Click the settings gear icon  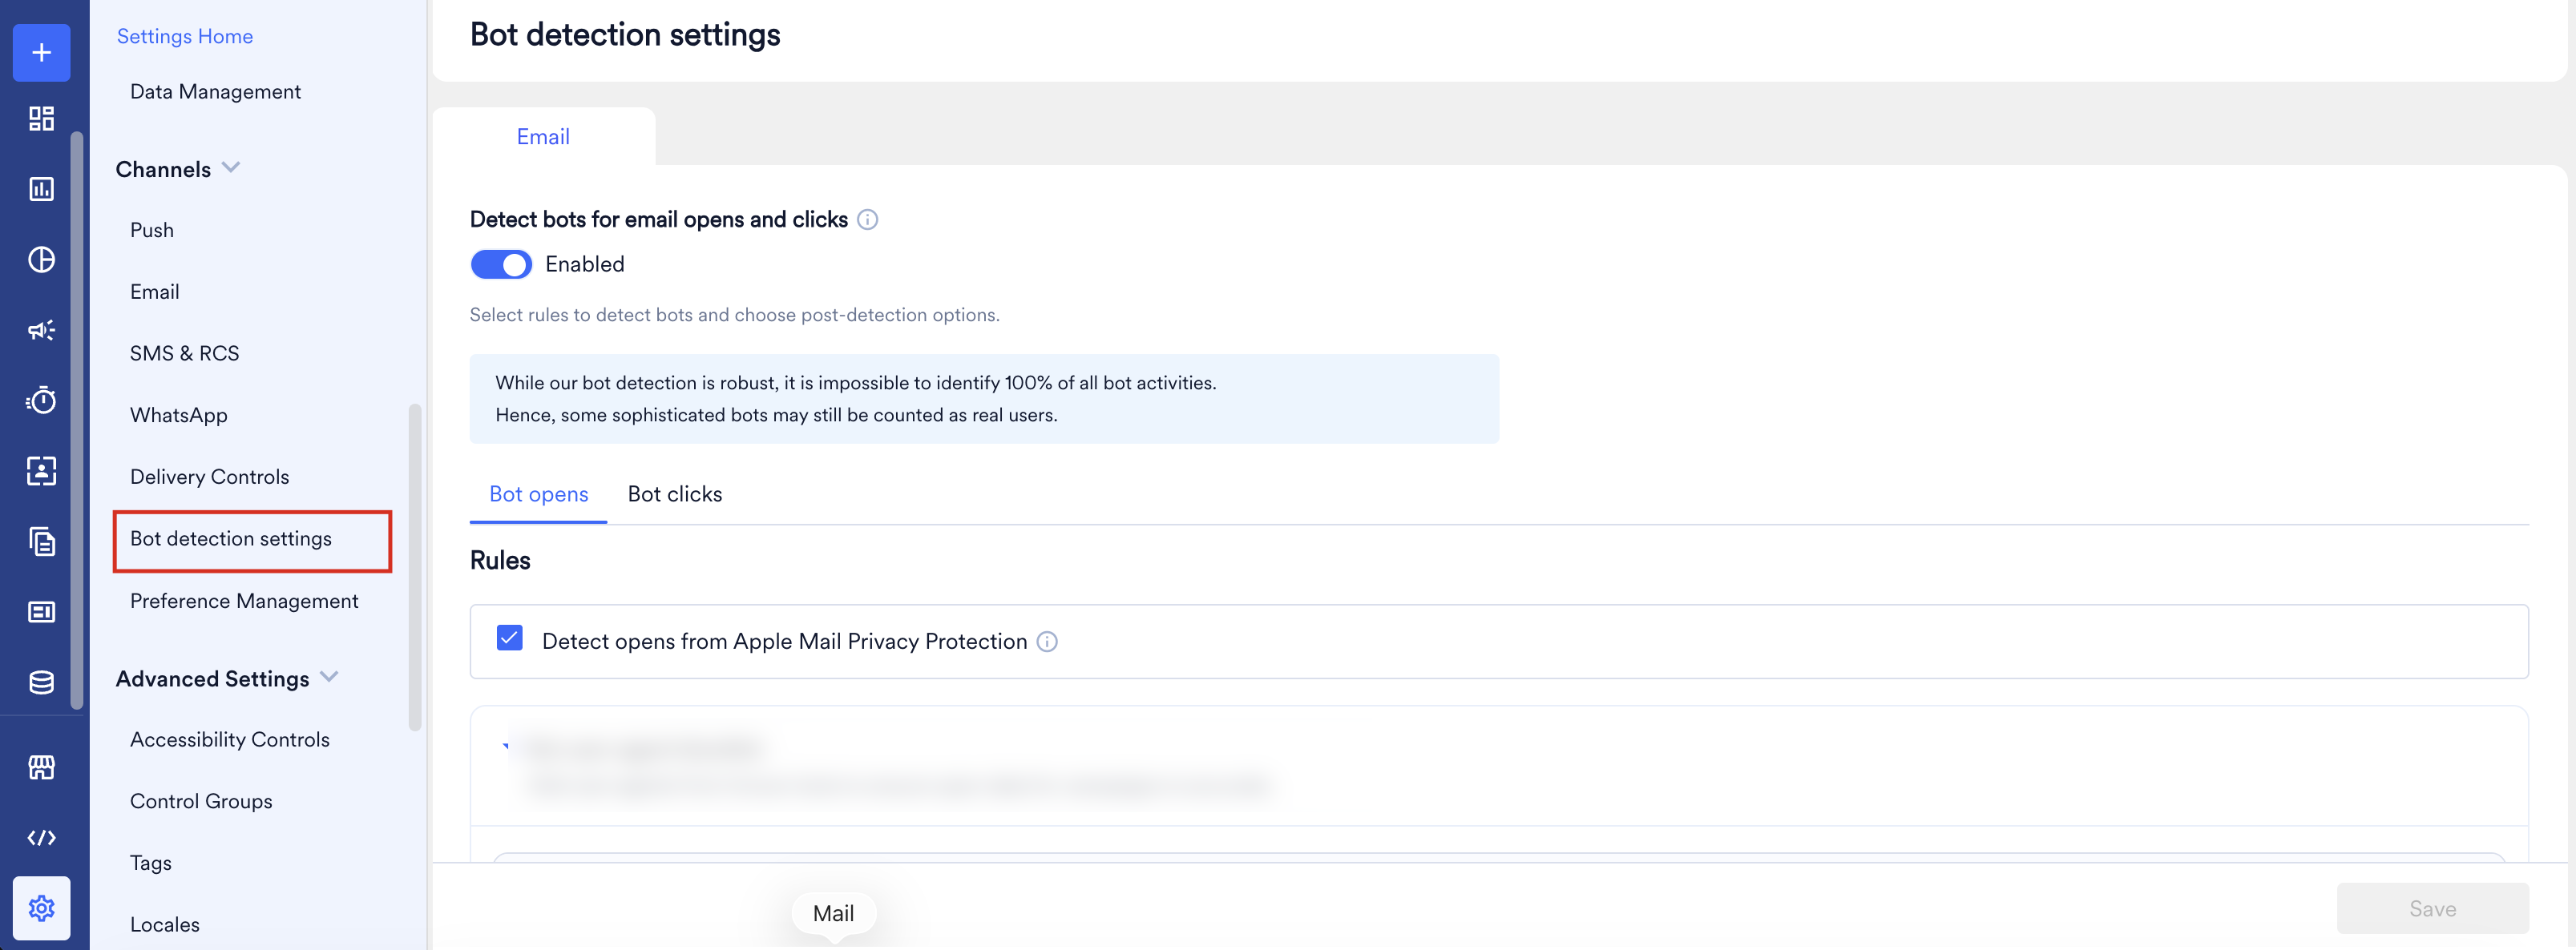41,908
